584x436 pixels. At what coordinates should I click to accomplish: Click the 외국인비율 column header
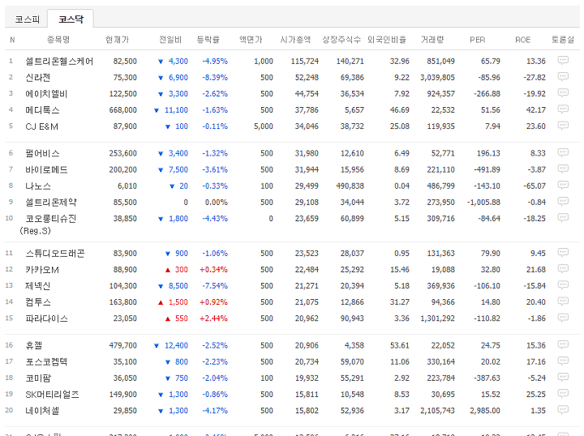(x=387, y=40)
